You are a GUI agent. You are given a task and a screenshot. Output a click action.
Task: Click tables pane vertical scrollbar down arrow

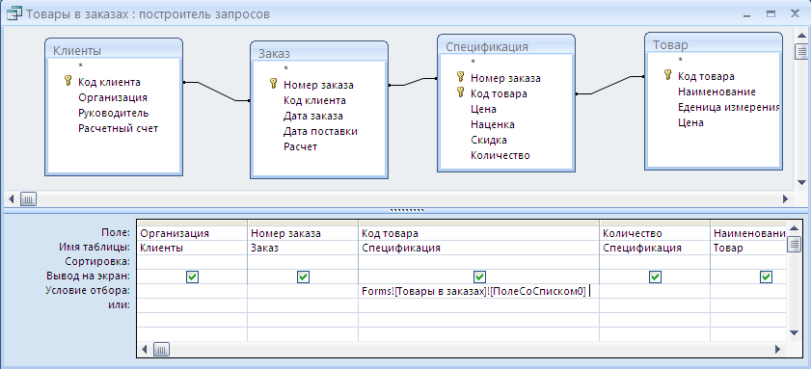(801, 182)
